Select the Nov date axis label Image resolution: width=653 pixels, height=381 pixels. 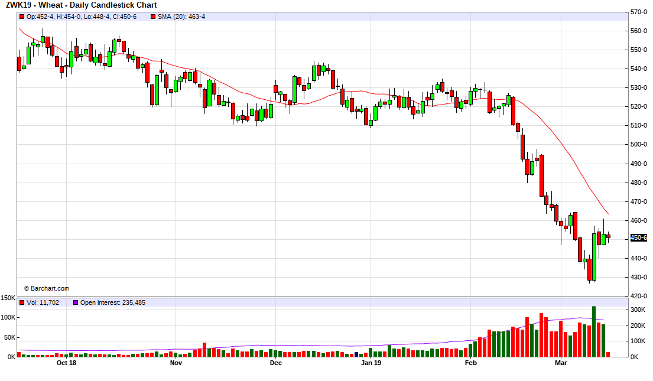pyautogui.click(x=176, y=363)
